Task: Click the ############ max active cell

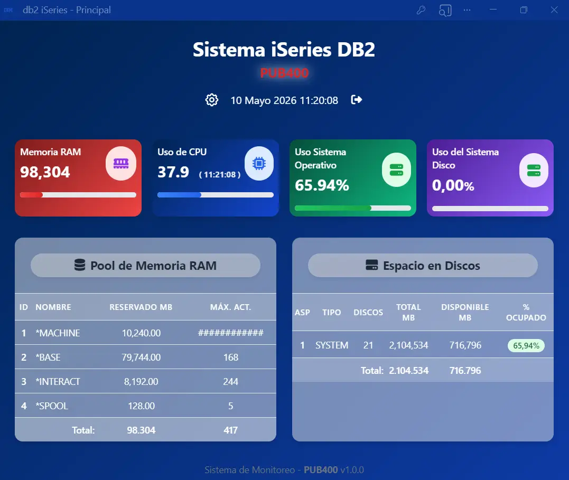Action: pos(230,333)
